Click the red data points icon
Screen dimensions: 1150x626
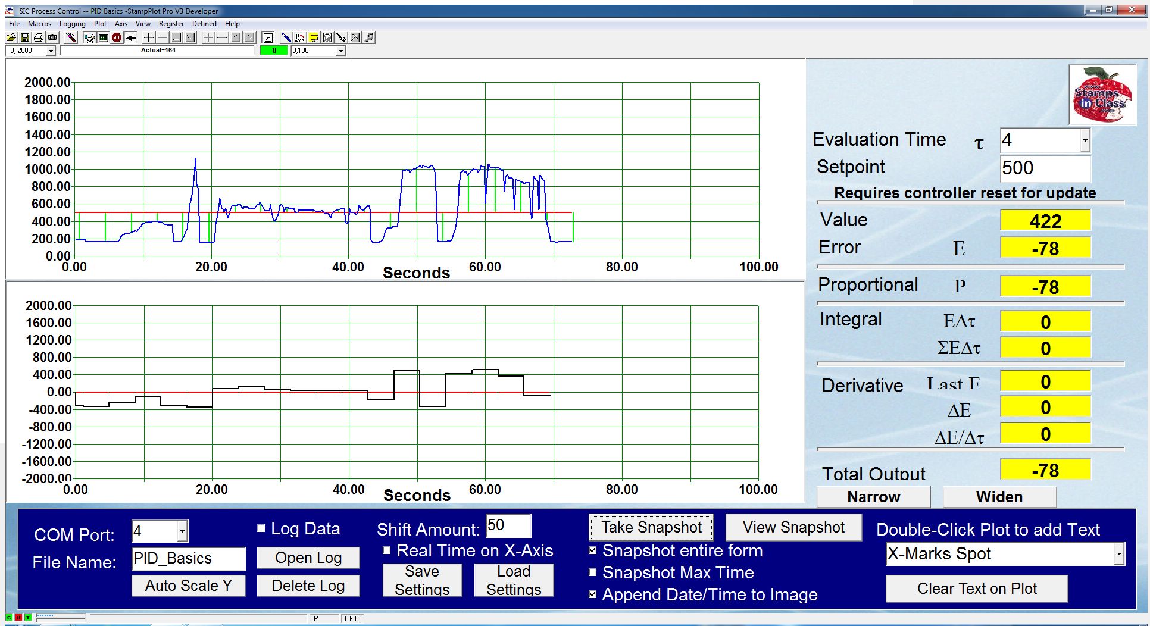point(300,37)
